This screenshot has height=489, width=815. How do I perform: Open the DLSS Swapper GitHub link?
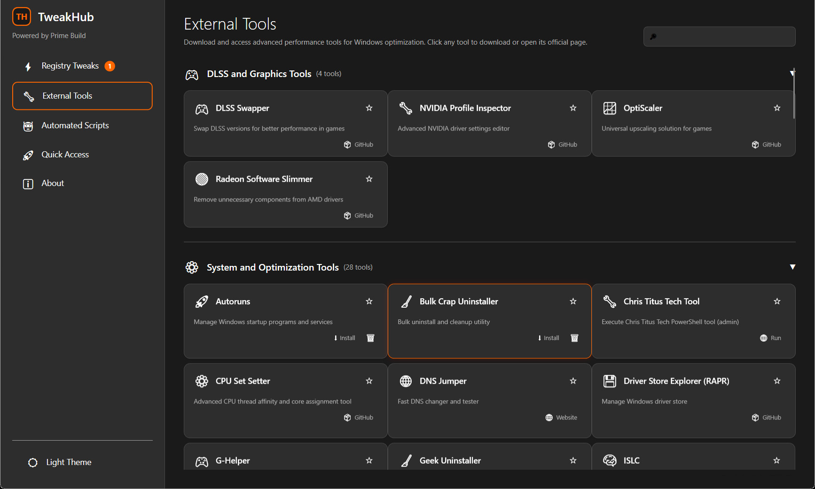coord(359,145)
